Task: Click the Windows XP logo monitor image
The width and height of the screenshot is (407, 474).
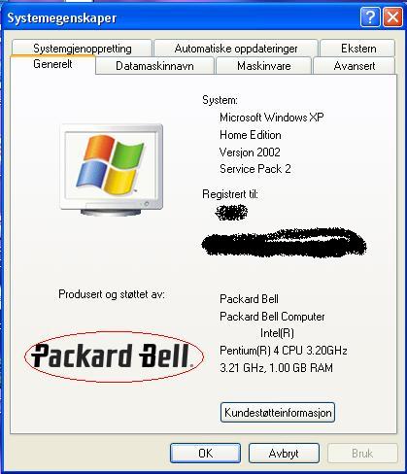Action: click(x=112, y=170)
